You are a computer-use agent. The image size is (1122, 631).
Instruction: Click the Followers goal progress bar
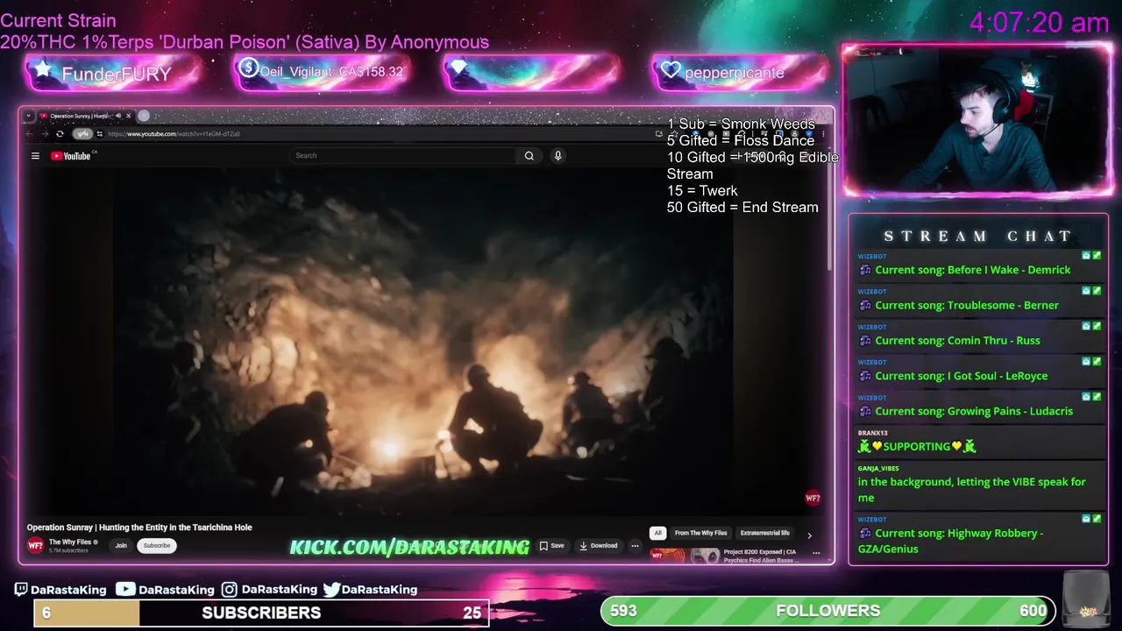tap(828, 611)
